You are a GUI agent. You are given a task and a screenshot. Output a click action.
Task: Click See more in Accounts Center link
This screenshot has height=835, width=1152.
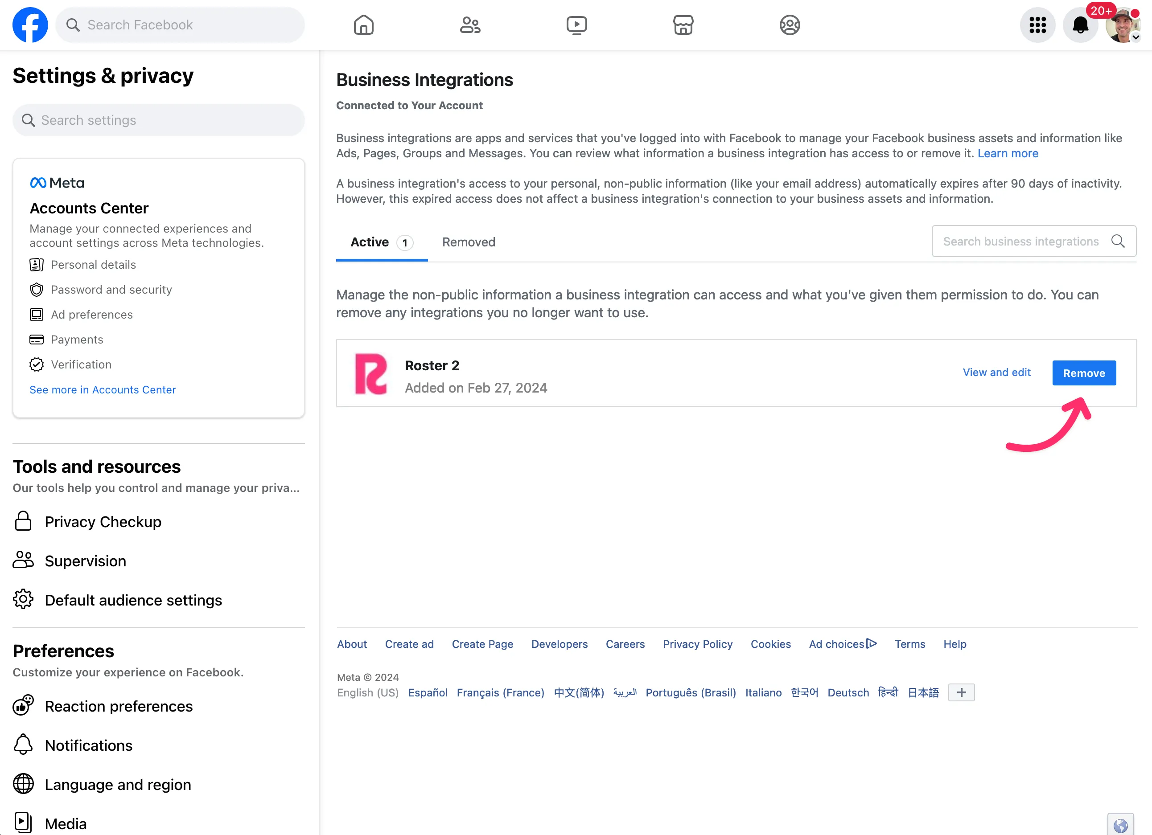[x=103, y=389]
